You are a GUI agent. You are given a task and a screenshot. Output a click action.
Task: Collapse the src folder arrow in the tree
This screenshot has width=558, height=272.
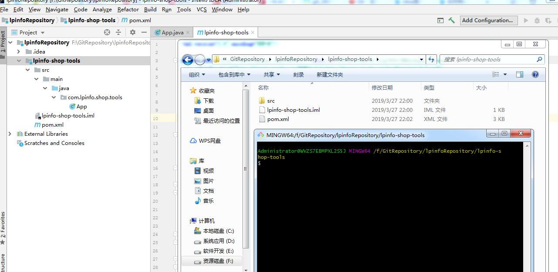point(27,70)
